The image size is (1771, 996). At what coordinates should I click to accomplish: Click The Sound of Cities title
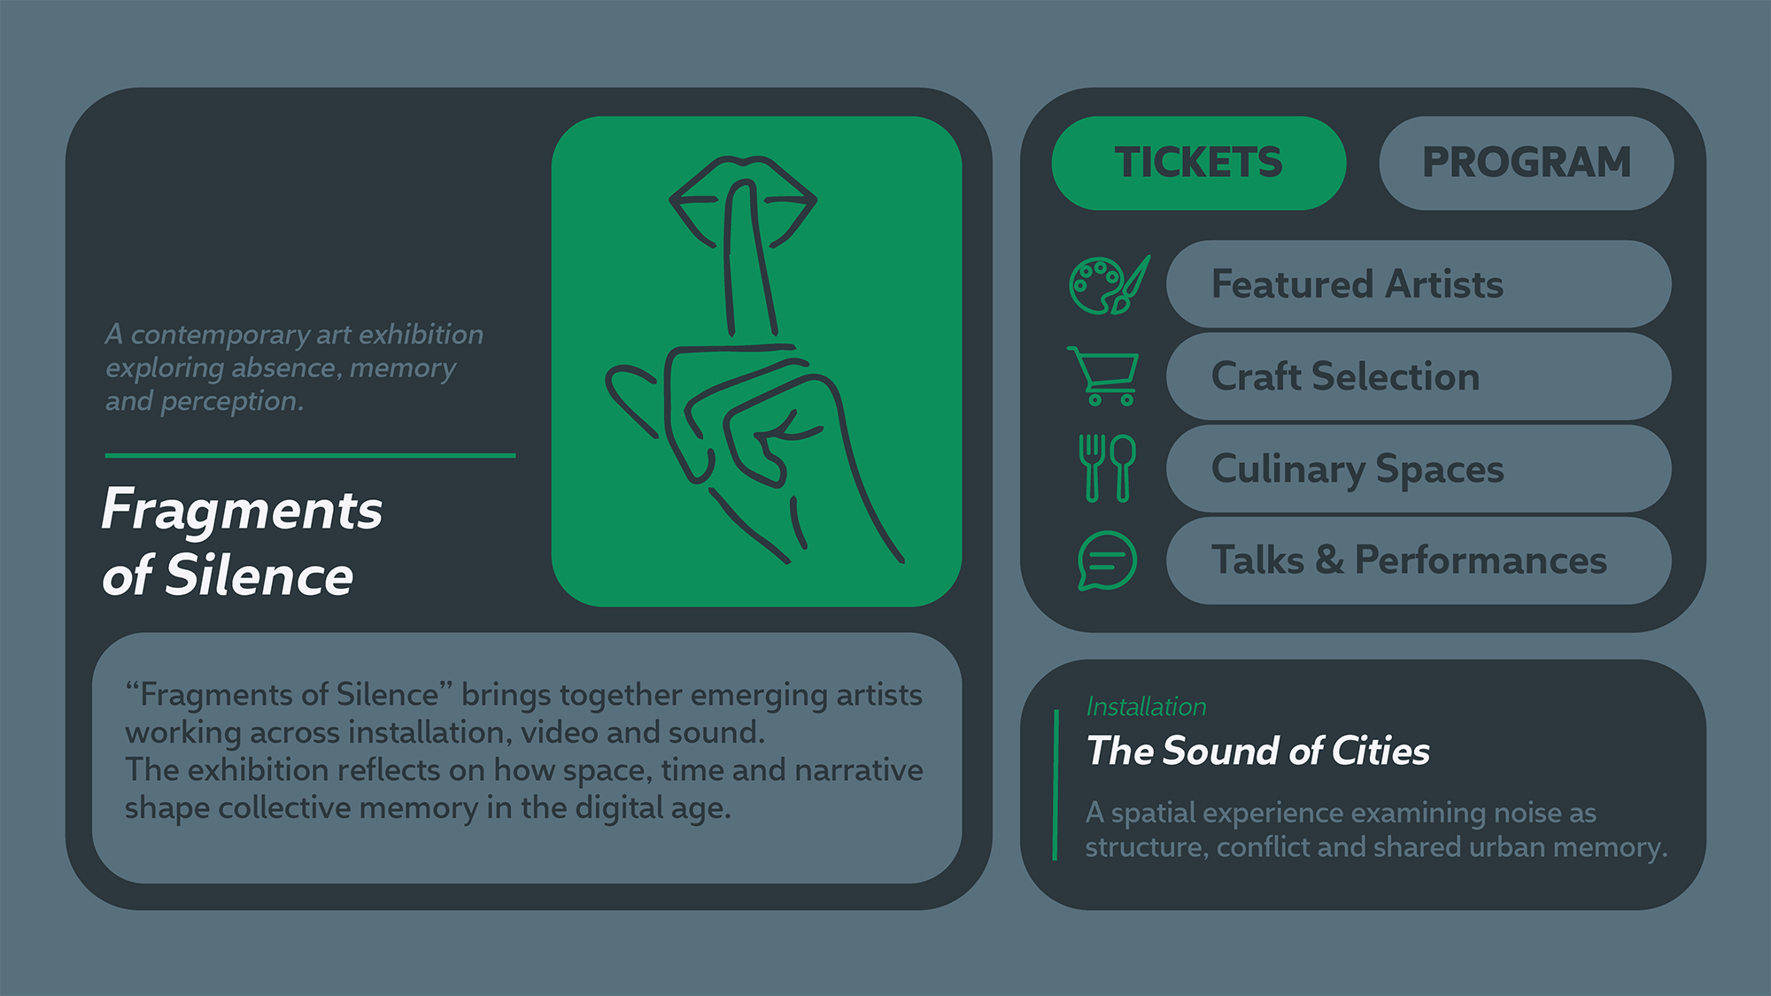(1257, 752)
